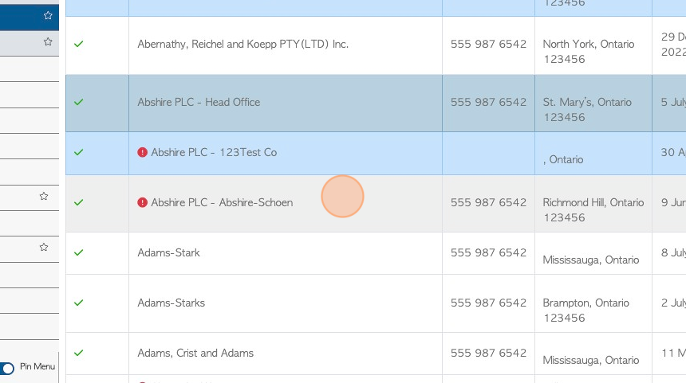Viewport: 686px width, 383px height.
Task: Open Adams, Crist and Adams record
Action: [x=195, y=353]
